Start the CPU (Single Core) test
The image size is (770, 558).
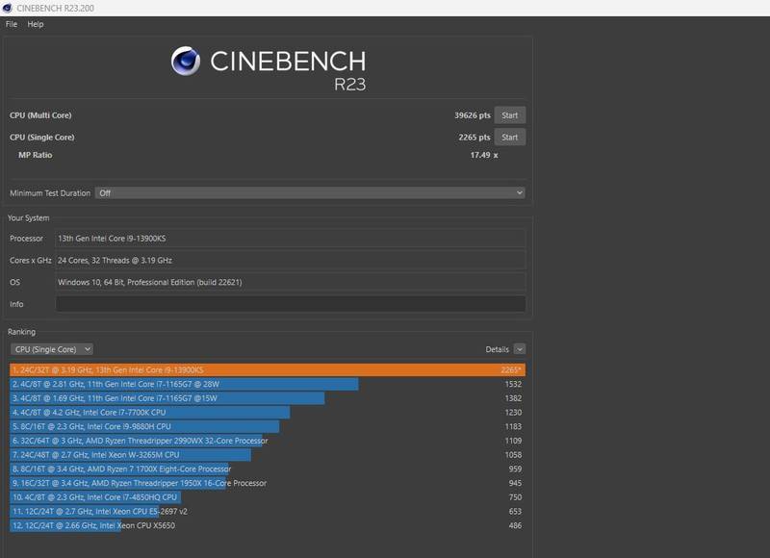510,138
